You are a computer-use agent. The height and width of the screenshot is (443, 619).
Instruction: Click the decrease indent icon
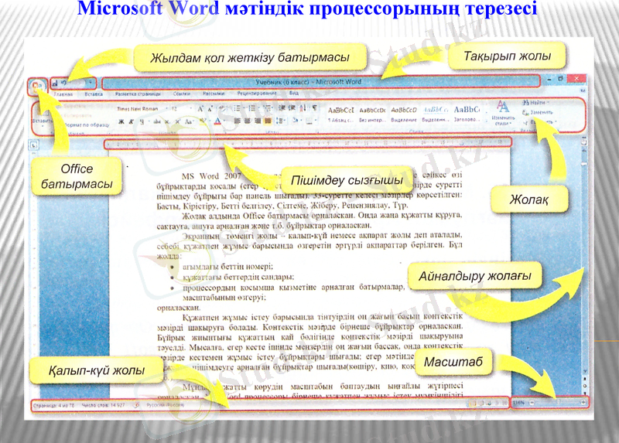(282, 108)
